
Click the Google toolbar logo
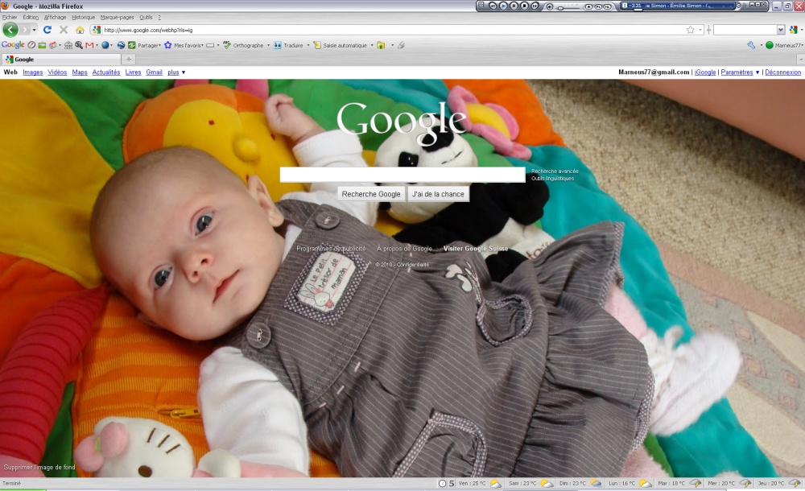(x=13, y=45)
